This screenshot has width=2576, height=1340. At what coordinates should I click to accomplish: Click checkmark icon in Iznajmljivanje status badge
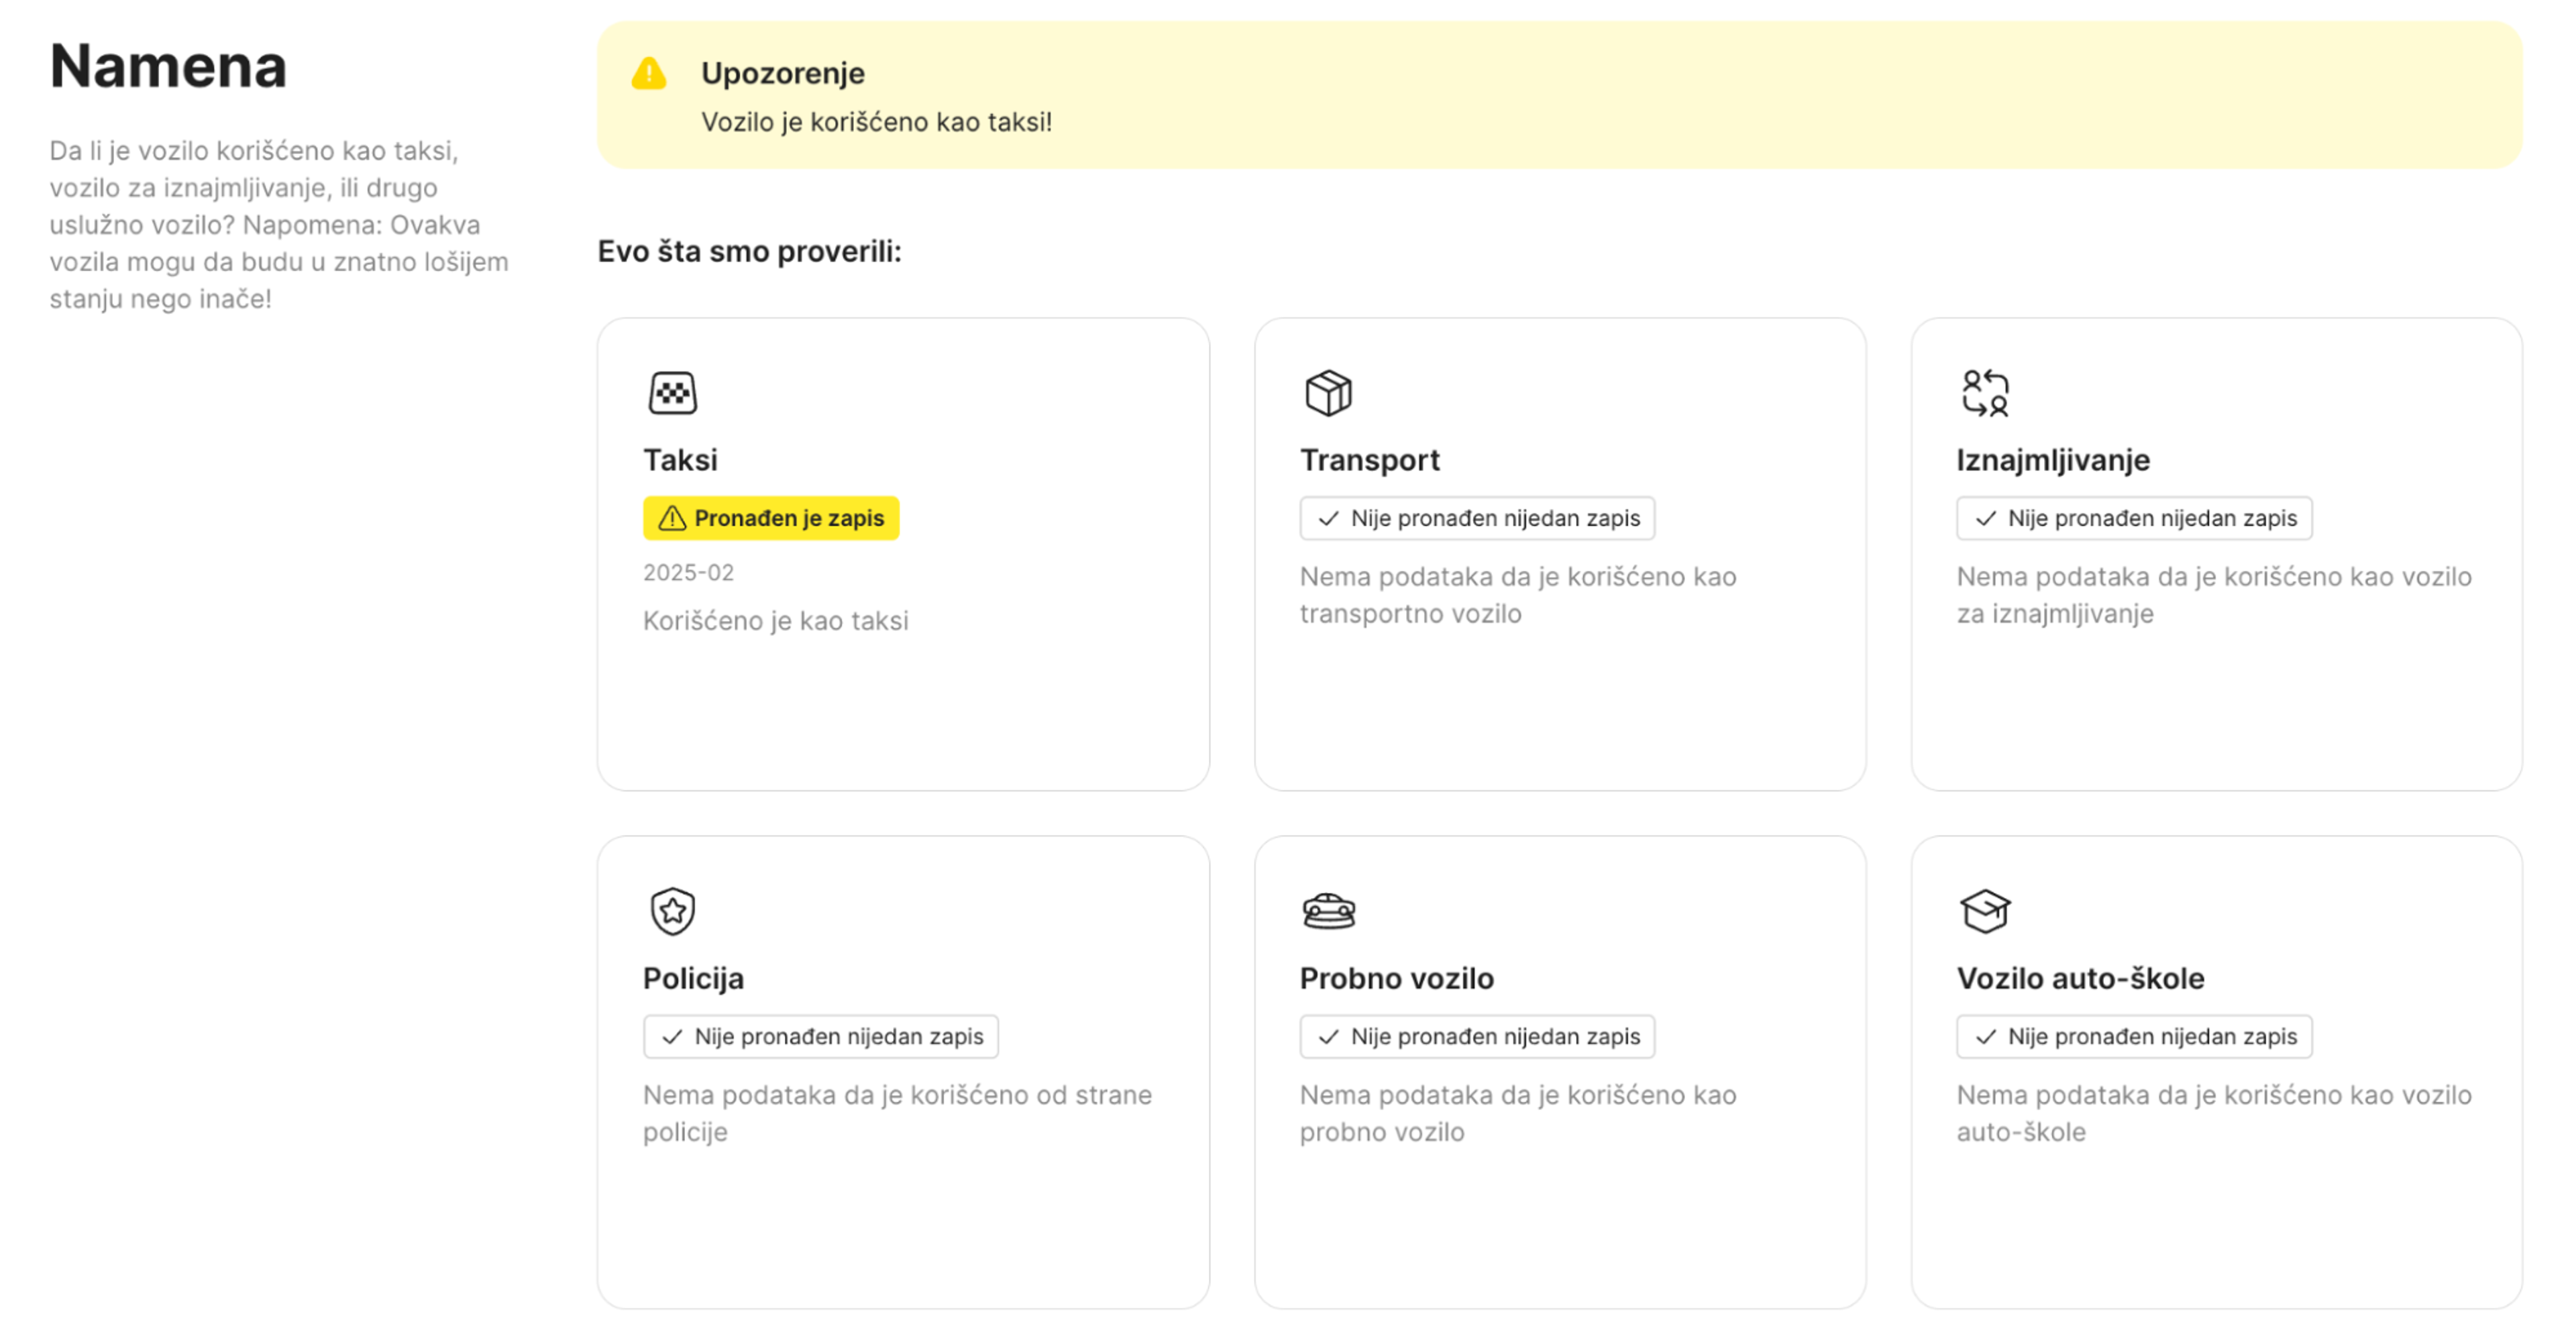pyautogui.click(x=1985, y=518)
